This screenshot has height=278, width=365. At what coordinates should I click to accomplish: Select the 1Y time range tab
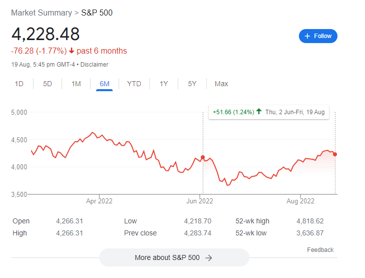tap(164, 84)
